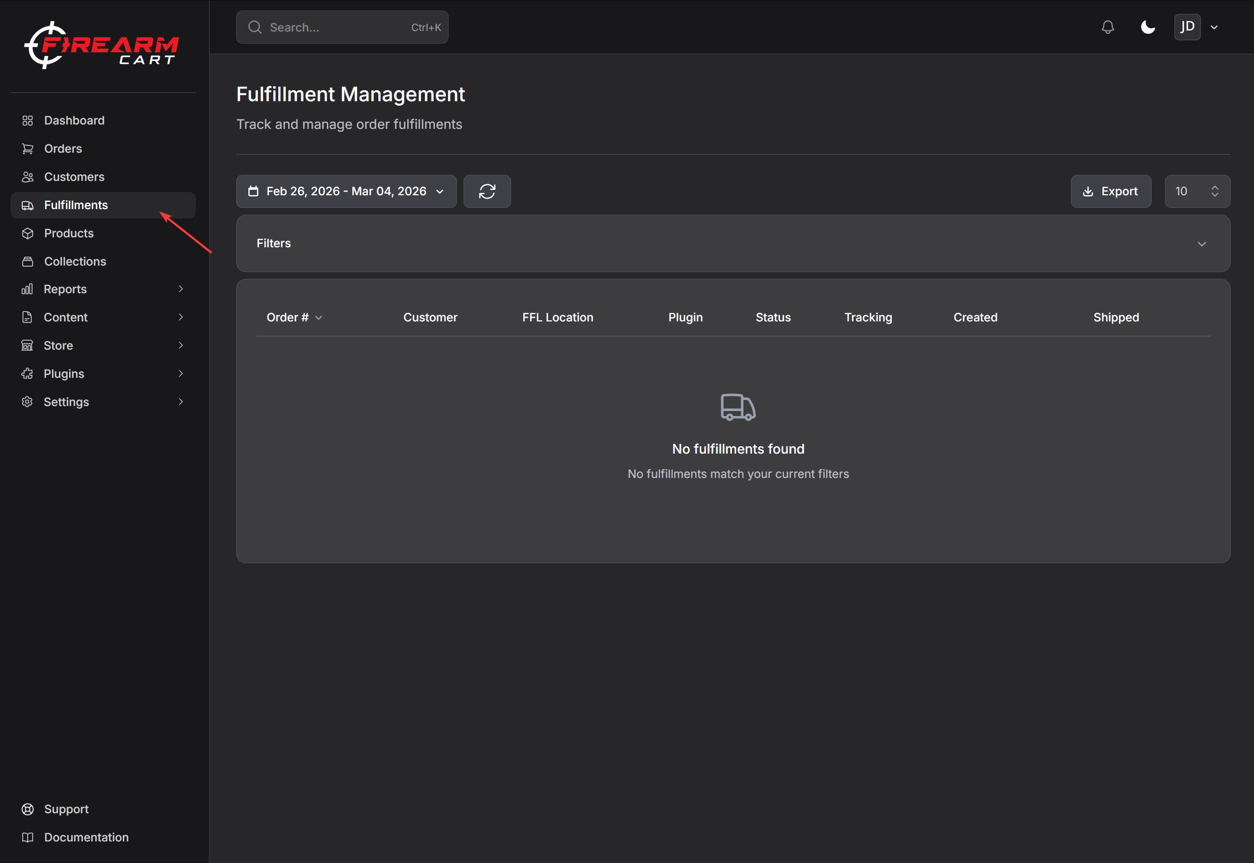Click 'No fulfillments match your current filters'

pyautogui.click(x=738, y=474)
